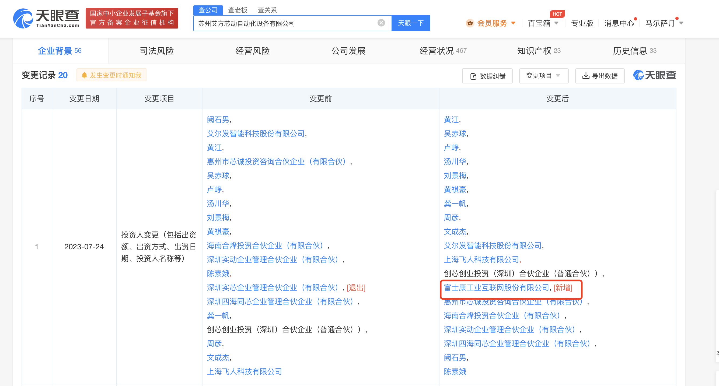719x386 pixels.
Task: Click 创芯创业投资（深圳）合伙企业 in 变更后
Action: pyautogui.click(x=521, y=273)
